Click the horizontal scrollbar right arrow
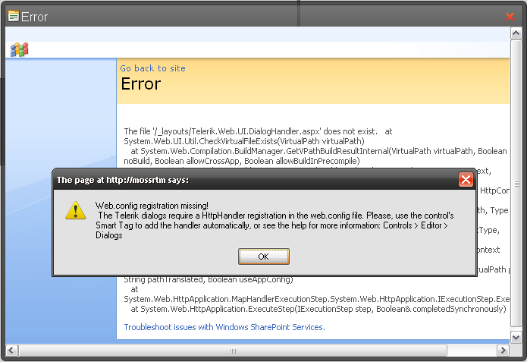This screenshot has width=527, height=362. tap(503, 350)
